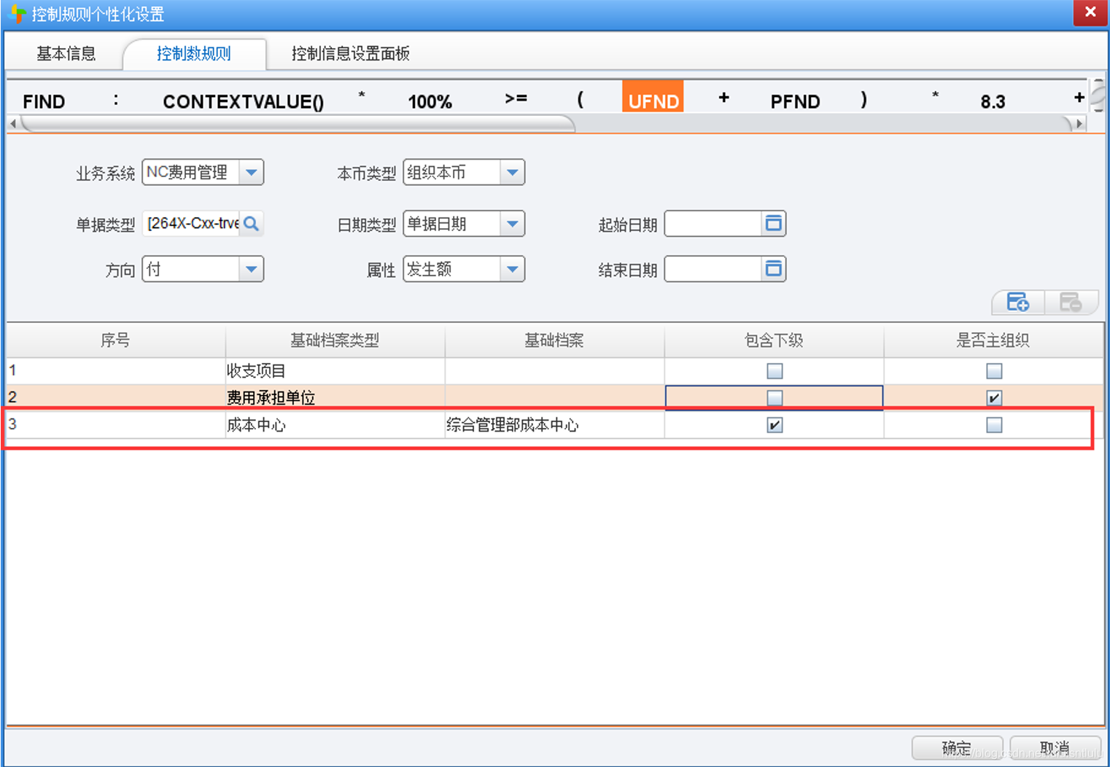The height and width of the screenshot is (767, 1110).
Task: Select the >= operator in formula
Action: pyautogui.click(x=516, y=98)
